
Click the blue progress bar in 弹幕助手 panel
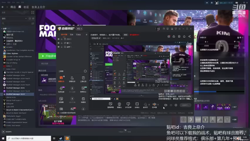[205, 91]
